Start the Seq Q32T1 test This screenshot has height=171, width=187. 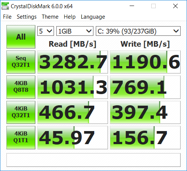point(21,62)
